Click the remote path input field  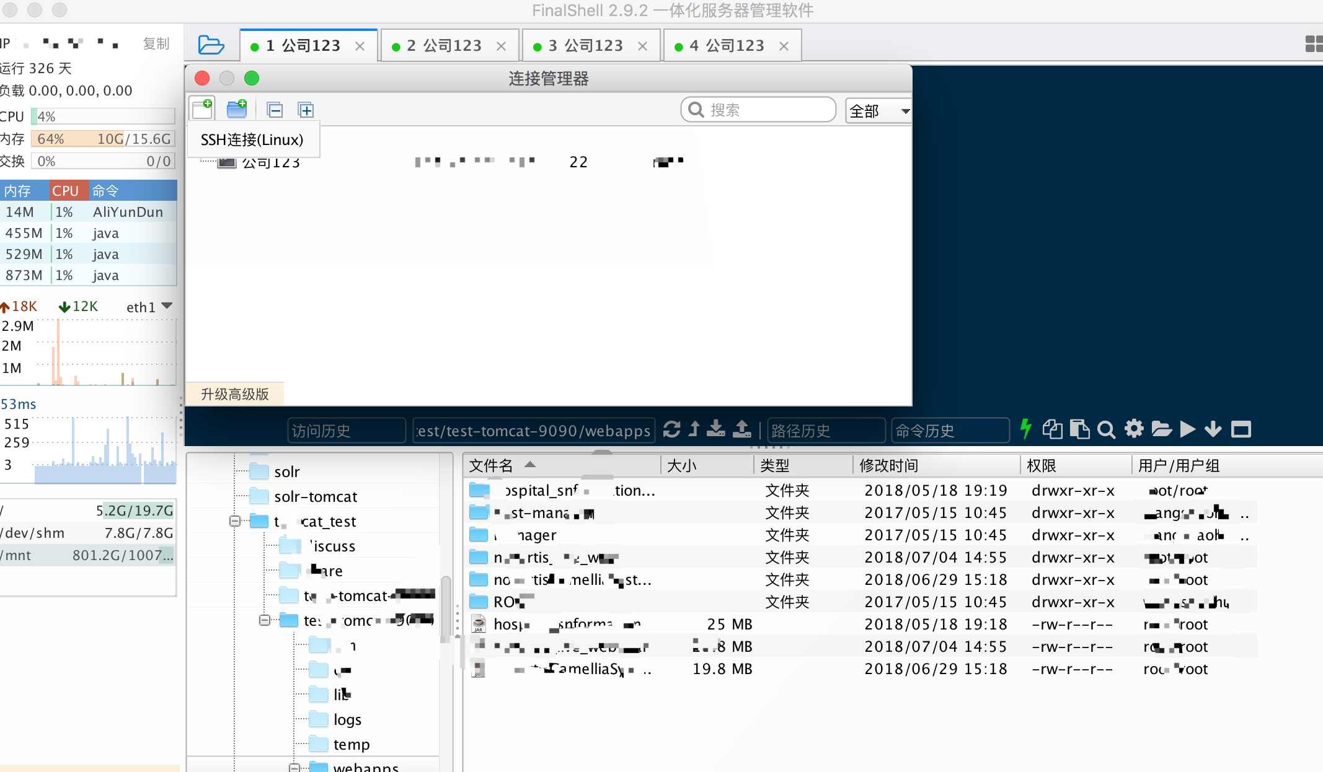tap(534, 430)
